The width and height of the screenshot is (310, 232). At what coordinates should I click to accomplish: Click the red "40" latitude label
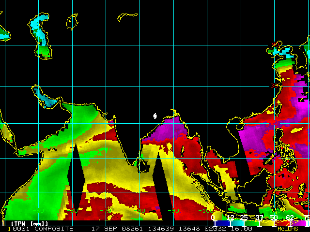(x=275, y=44)
